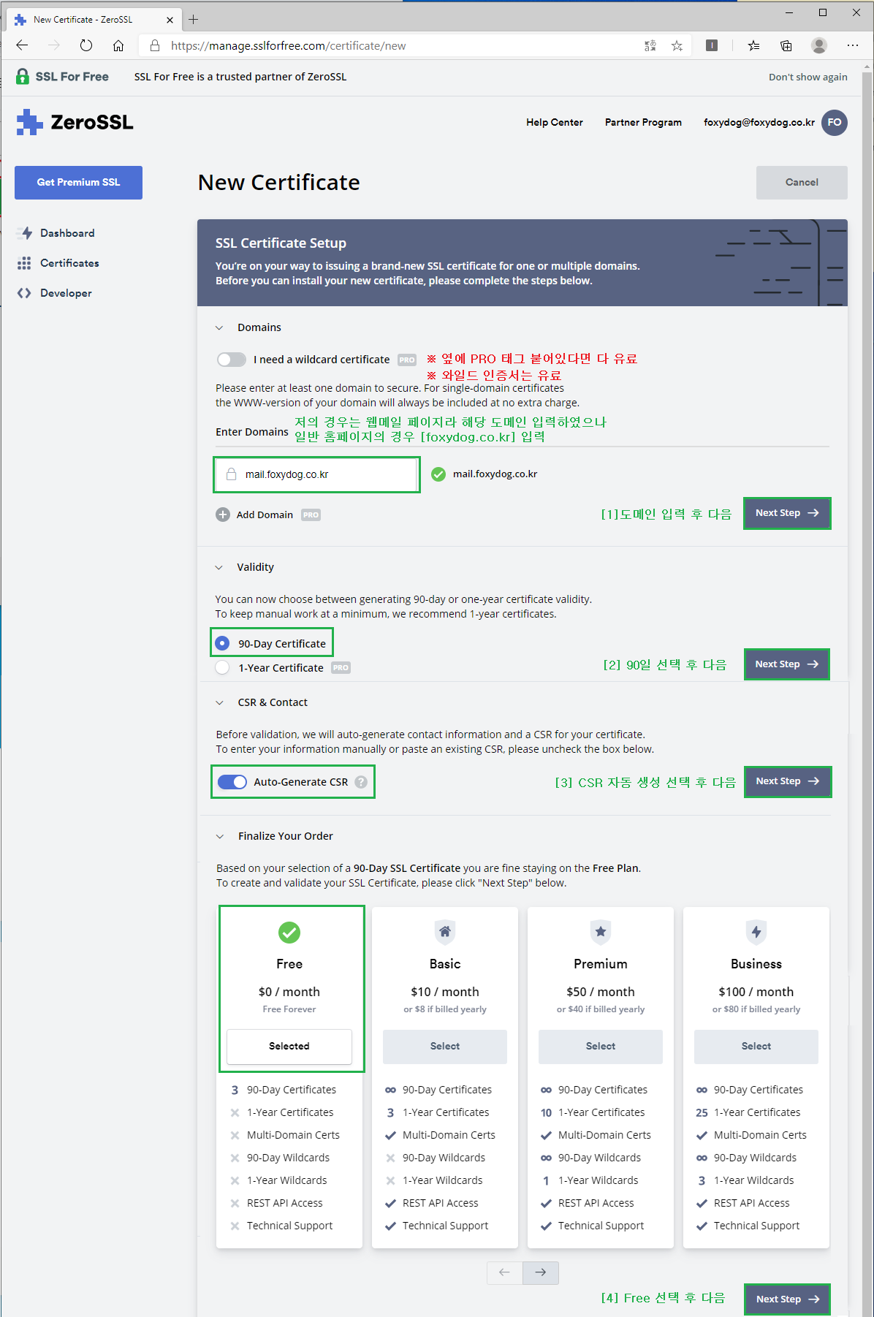Click the page vertical scrollbar
Screen dimensions: 874x1317
point(867,694)
